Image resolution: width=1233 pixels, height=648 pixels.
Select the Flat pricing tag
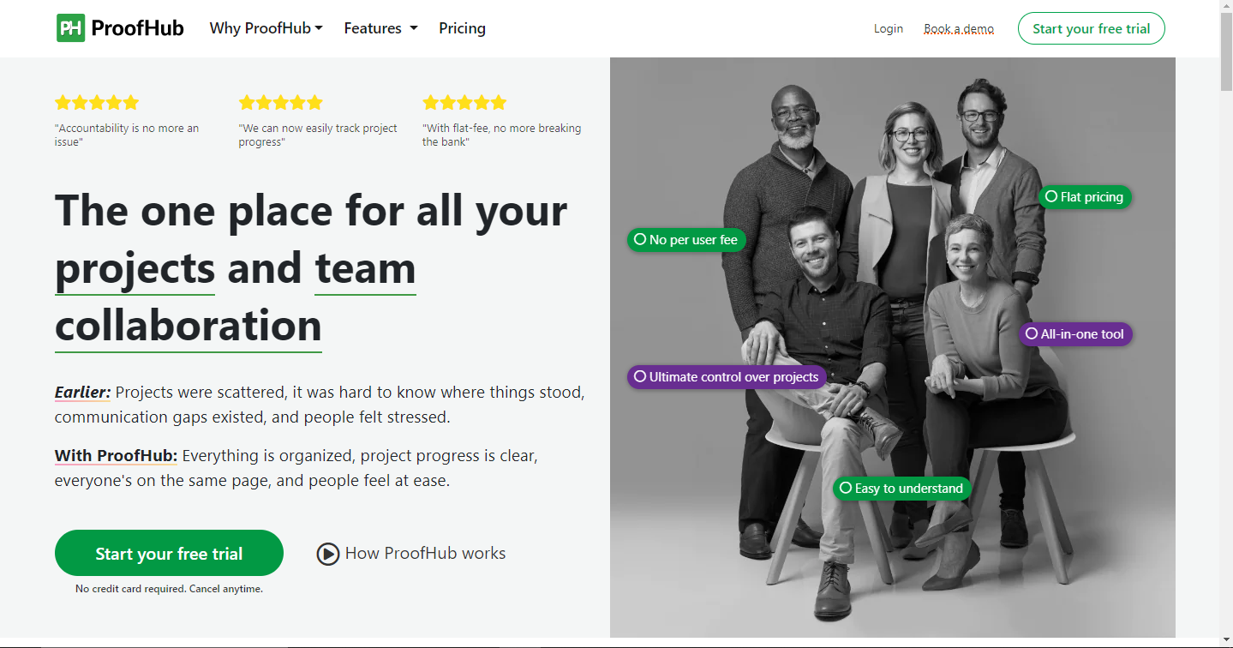click(1085, 197)
